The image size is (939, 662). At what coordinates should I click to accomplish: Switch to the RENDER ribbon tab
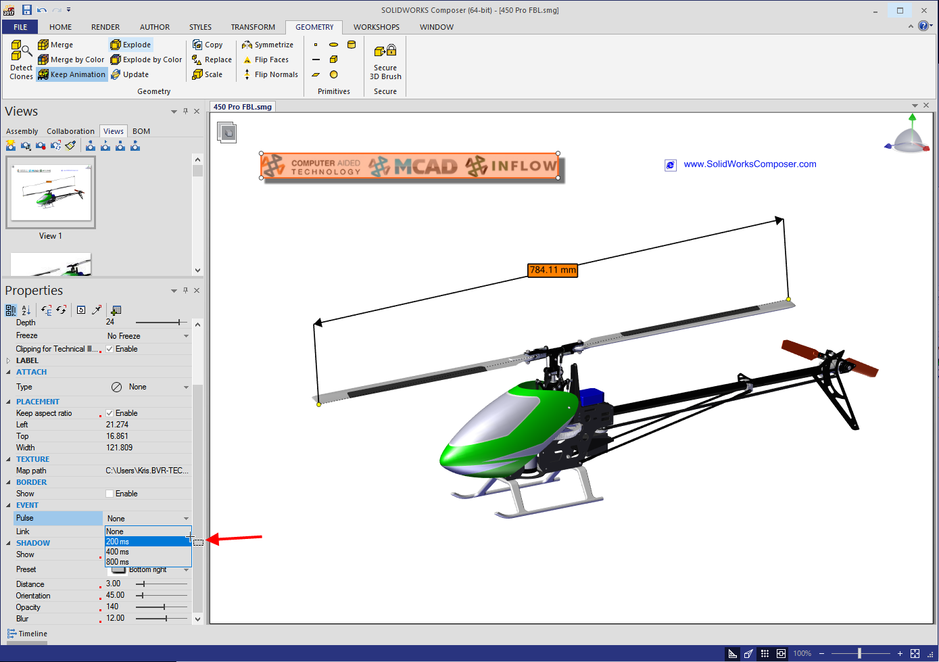105,27
